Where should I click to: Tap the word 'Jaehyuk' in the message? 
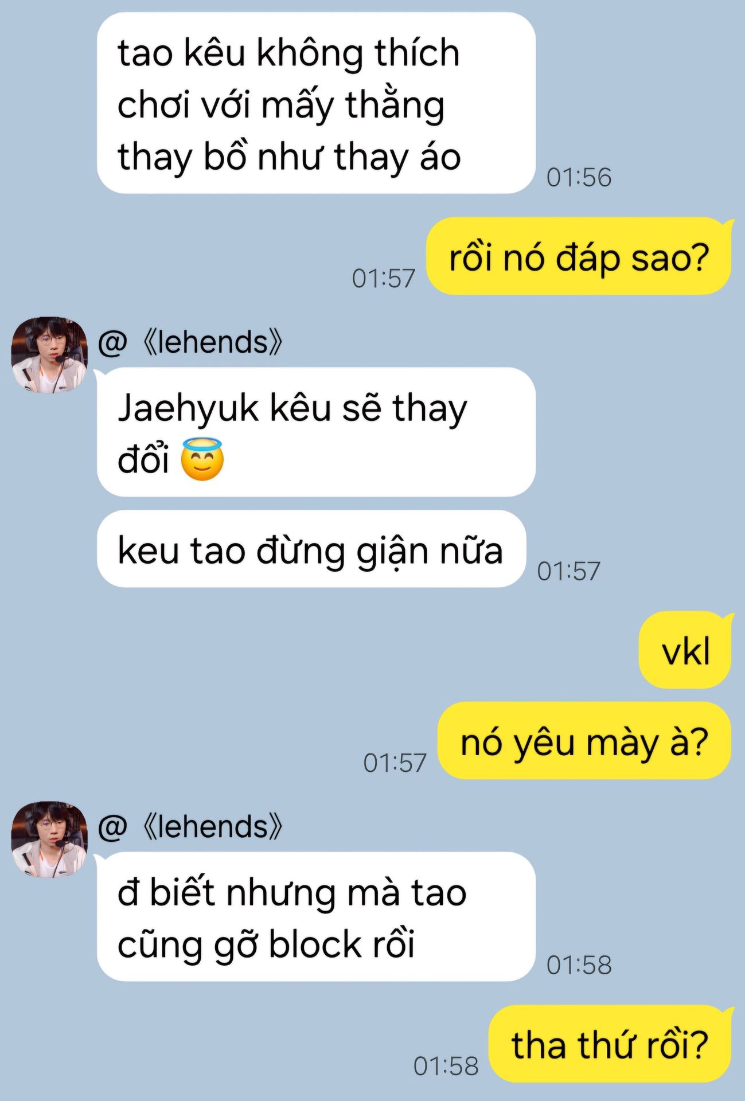point(188,410)
